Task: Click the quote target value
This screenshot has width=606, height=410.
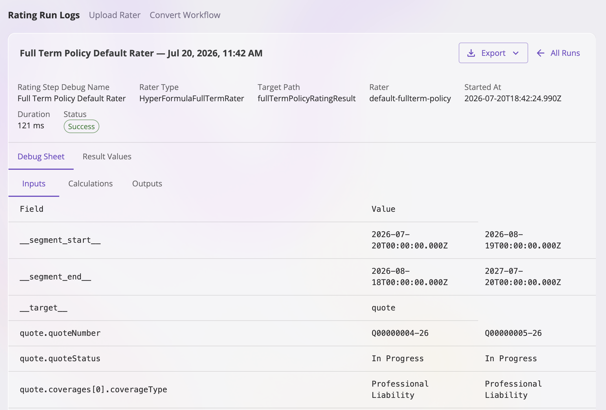Action: pyautogui.click(x=383, y=308)
